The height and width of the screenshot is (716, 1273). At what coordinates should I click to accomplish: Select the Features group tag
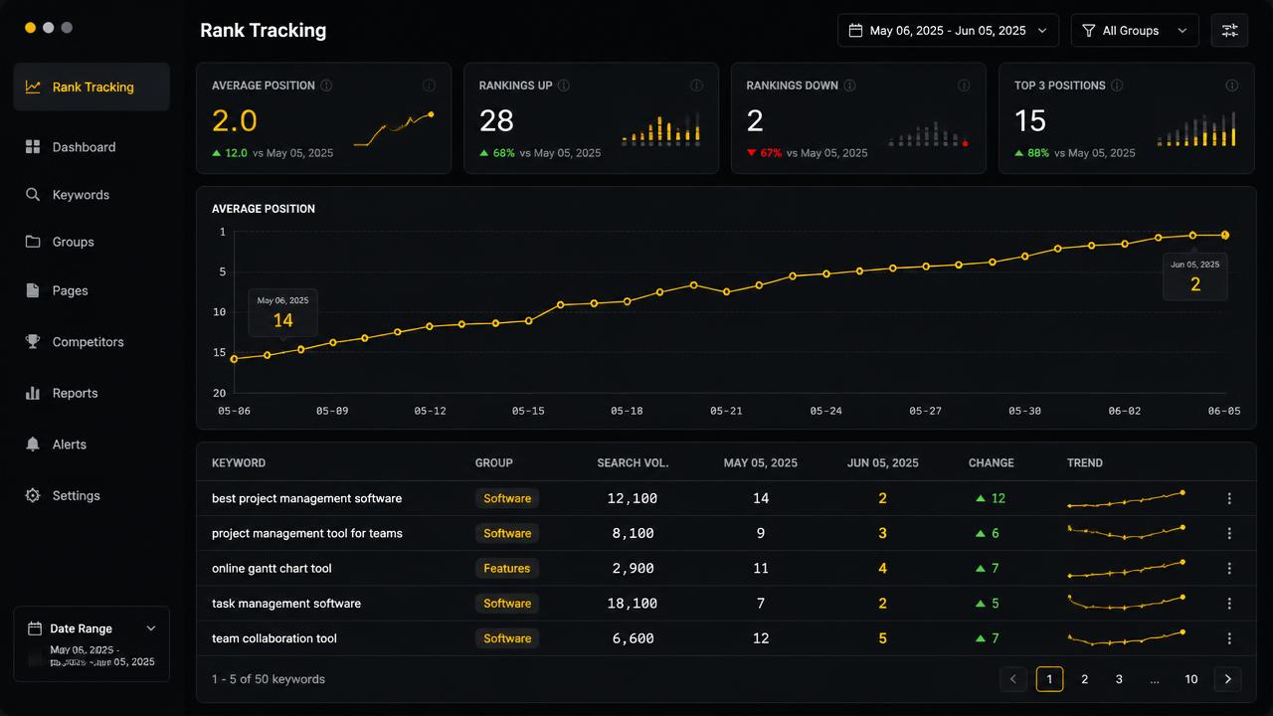[507, 568]
